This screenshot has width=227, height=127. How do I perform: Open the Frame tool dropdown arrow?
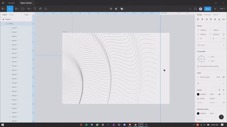coord(18,9)
